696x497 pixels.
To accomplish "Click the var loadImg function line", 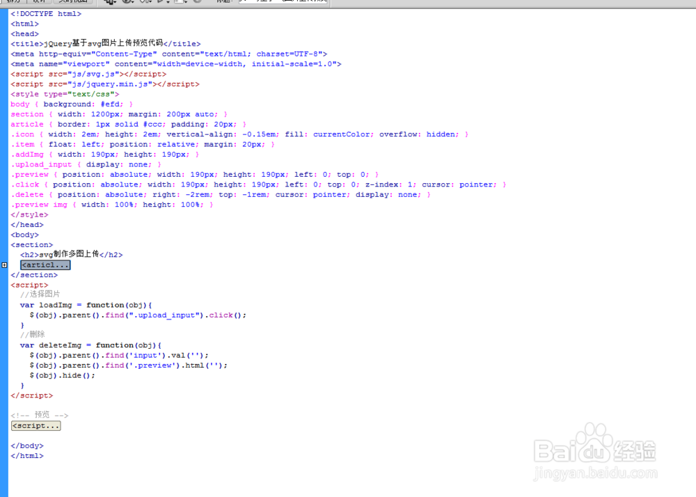I will [86, 306].
